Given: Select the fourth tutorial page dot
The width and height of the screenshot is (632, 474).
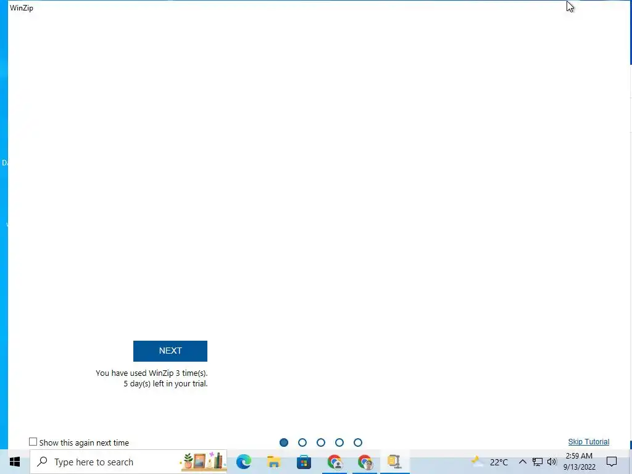Looking at the screenshot, I should point(339,442).
